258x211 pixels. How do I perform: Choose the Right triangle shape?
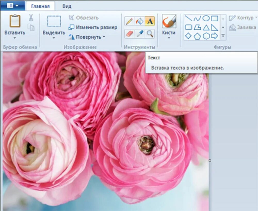pos(215,27)
